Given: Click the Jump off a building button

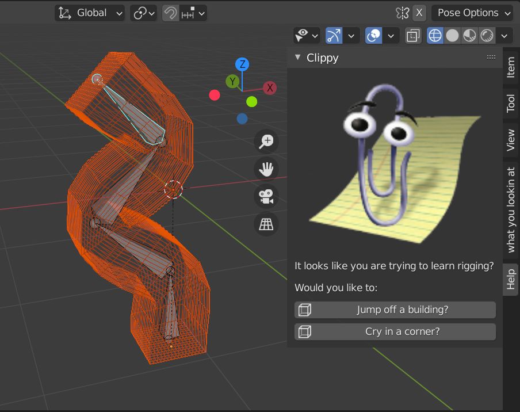Looking at the screenshot, I should click(x=395, y=310).
